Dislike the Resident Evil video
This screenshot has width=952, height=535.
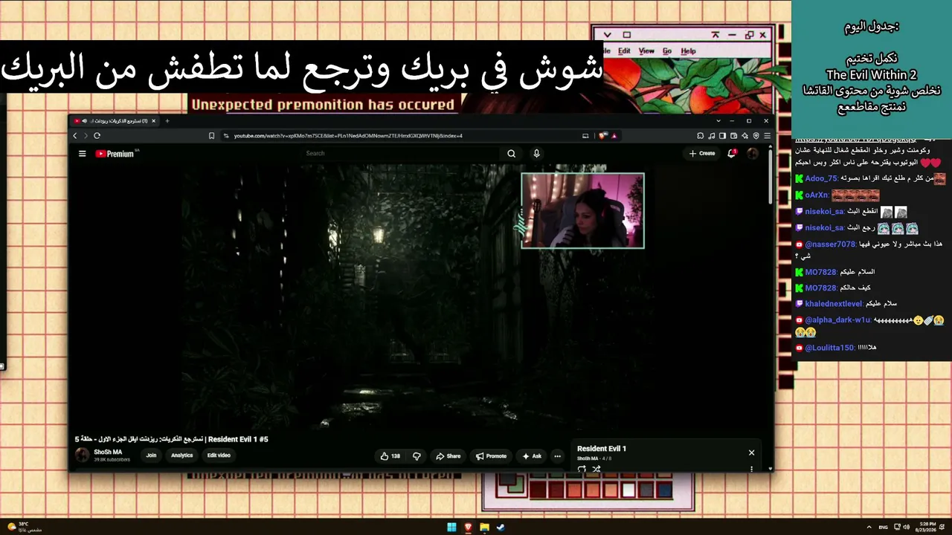pyautogui.click(x=416, y=456)
